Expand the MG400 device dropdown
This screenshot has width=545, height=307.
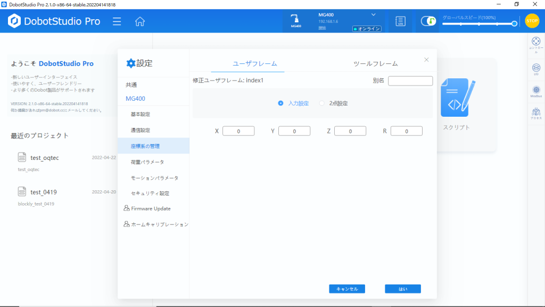(373, 14)
